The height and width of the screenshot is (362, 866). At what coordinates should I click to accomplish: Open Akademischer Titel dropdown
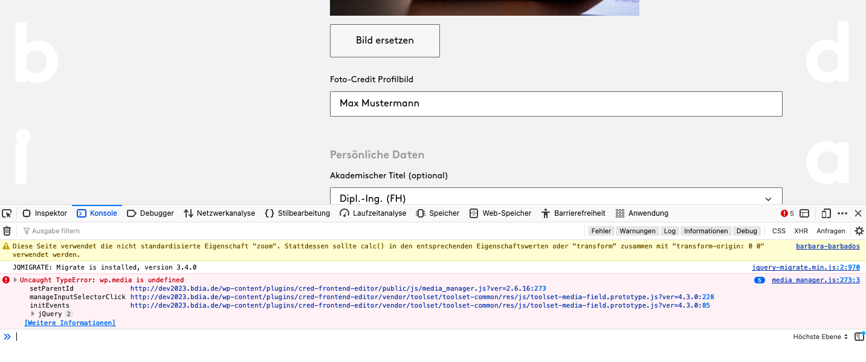coord(556,198)
